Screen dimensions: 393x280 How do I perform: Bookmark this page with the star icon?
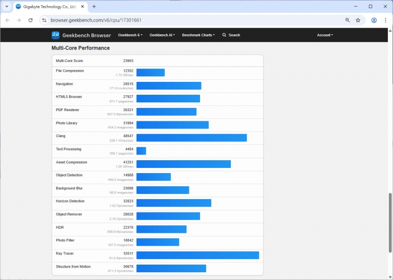(358, 20)
